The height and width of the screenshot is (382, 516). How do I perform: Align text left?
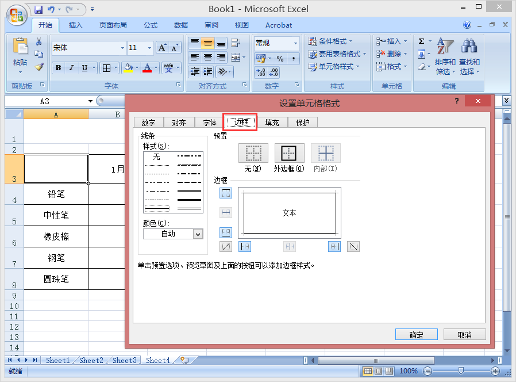tap(195, 58)
